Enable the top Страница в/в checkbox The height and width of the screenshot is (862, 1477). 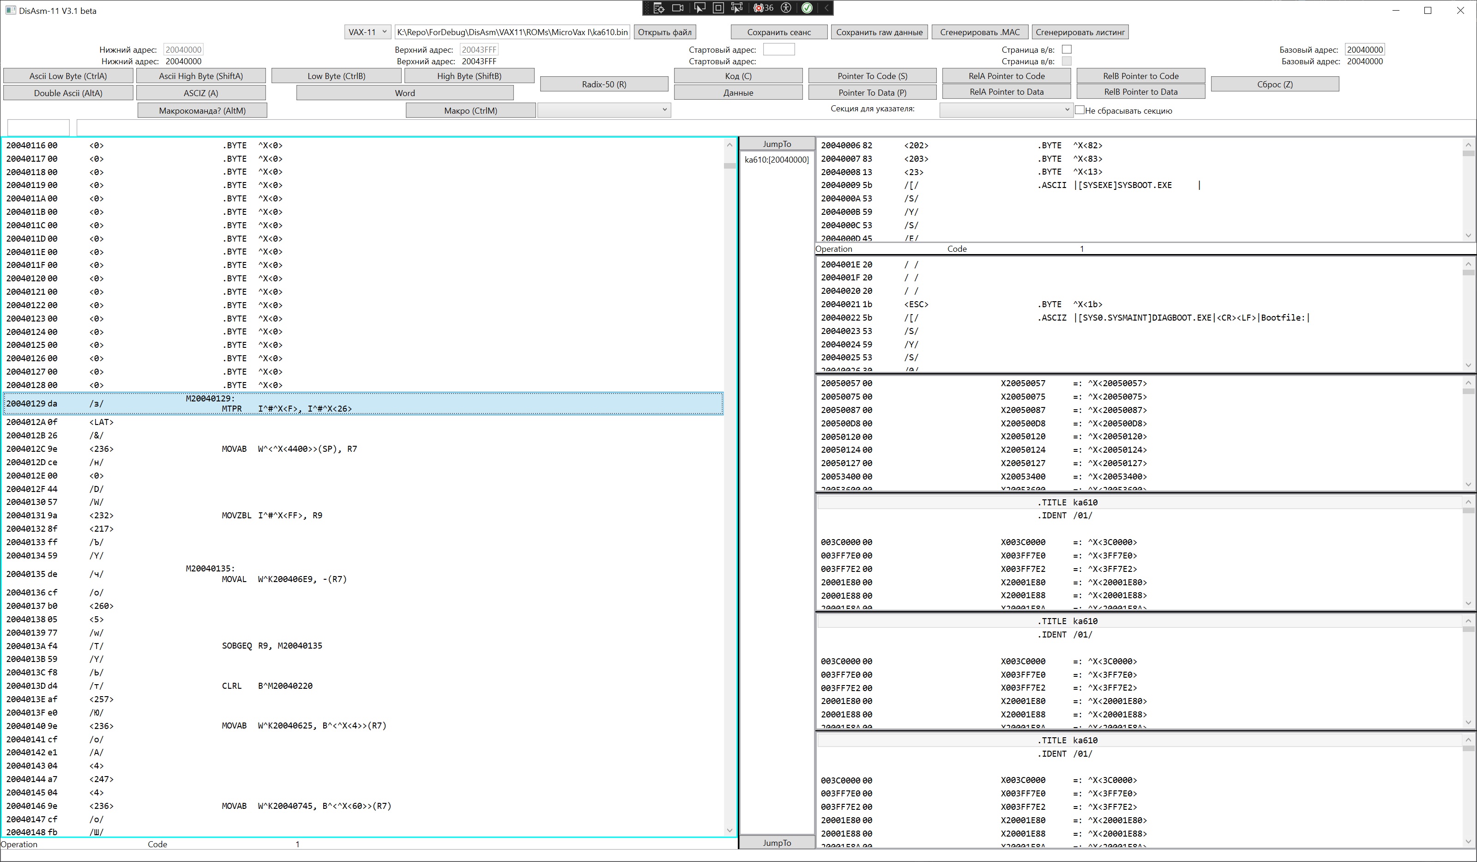pyautogui.click(x=1067, y=49)
